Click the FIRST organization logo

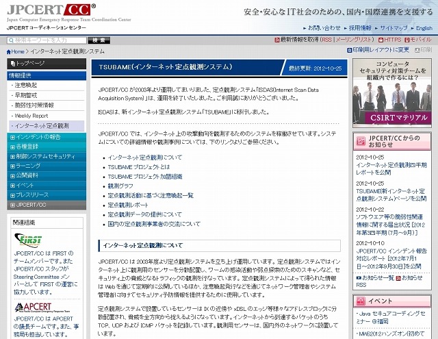pyautogui.click(x=28, y=240)
